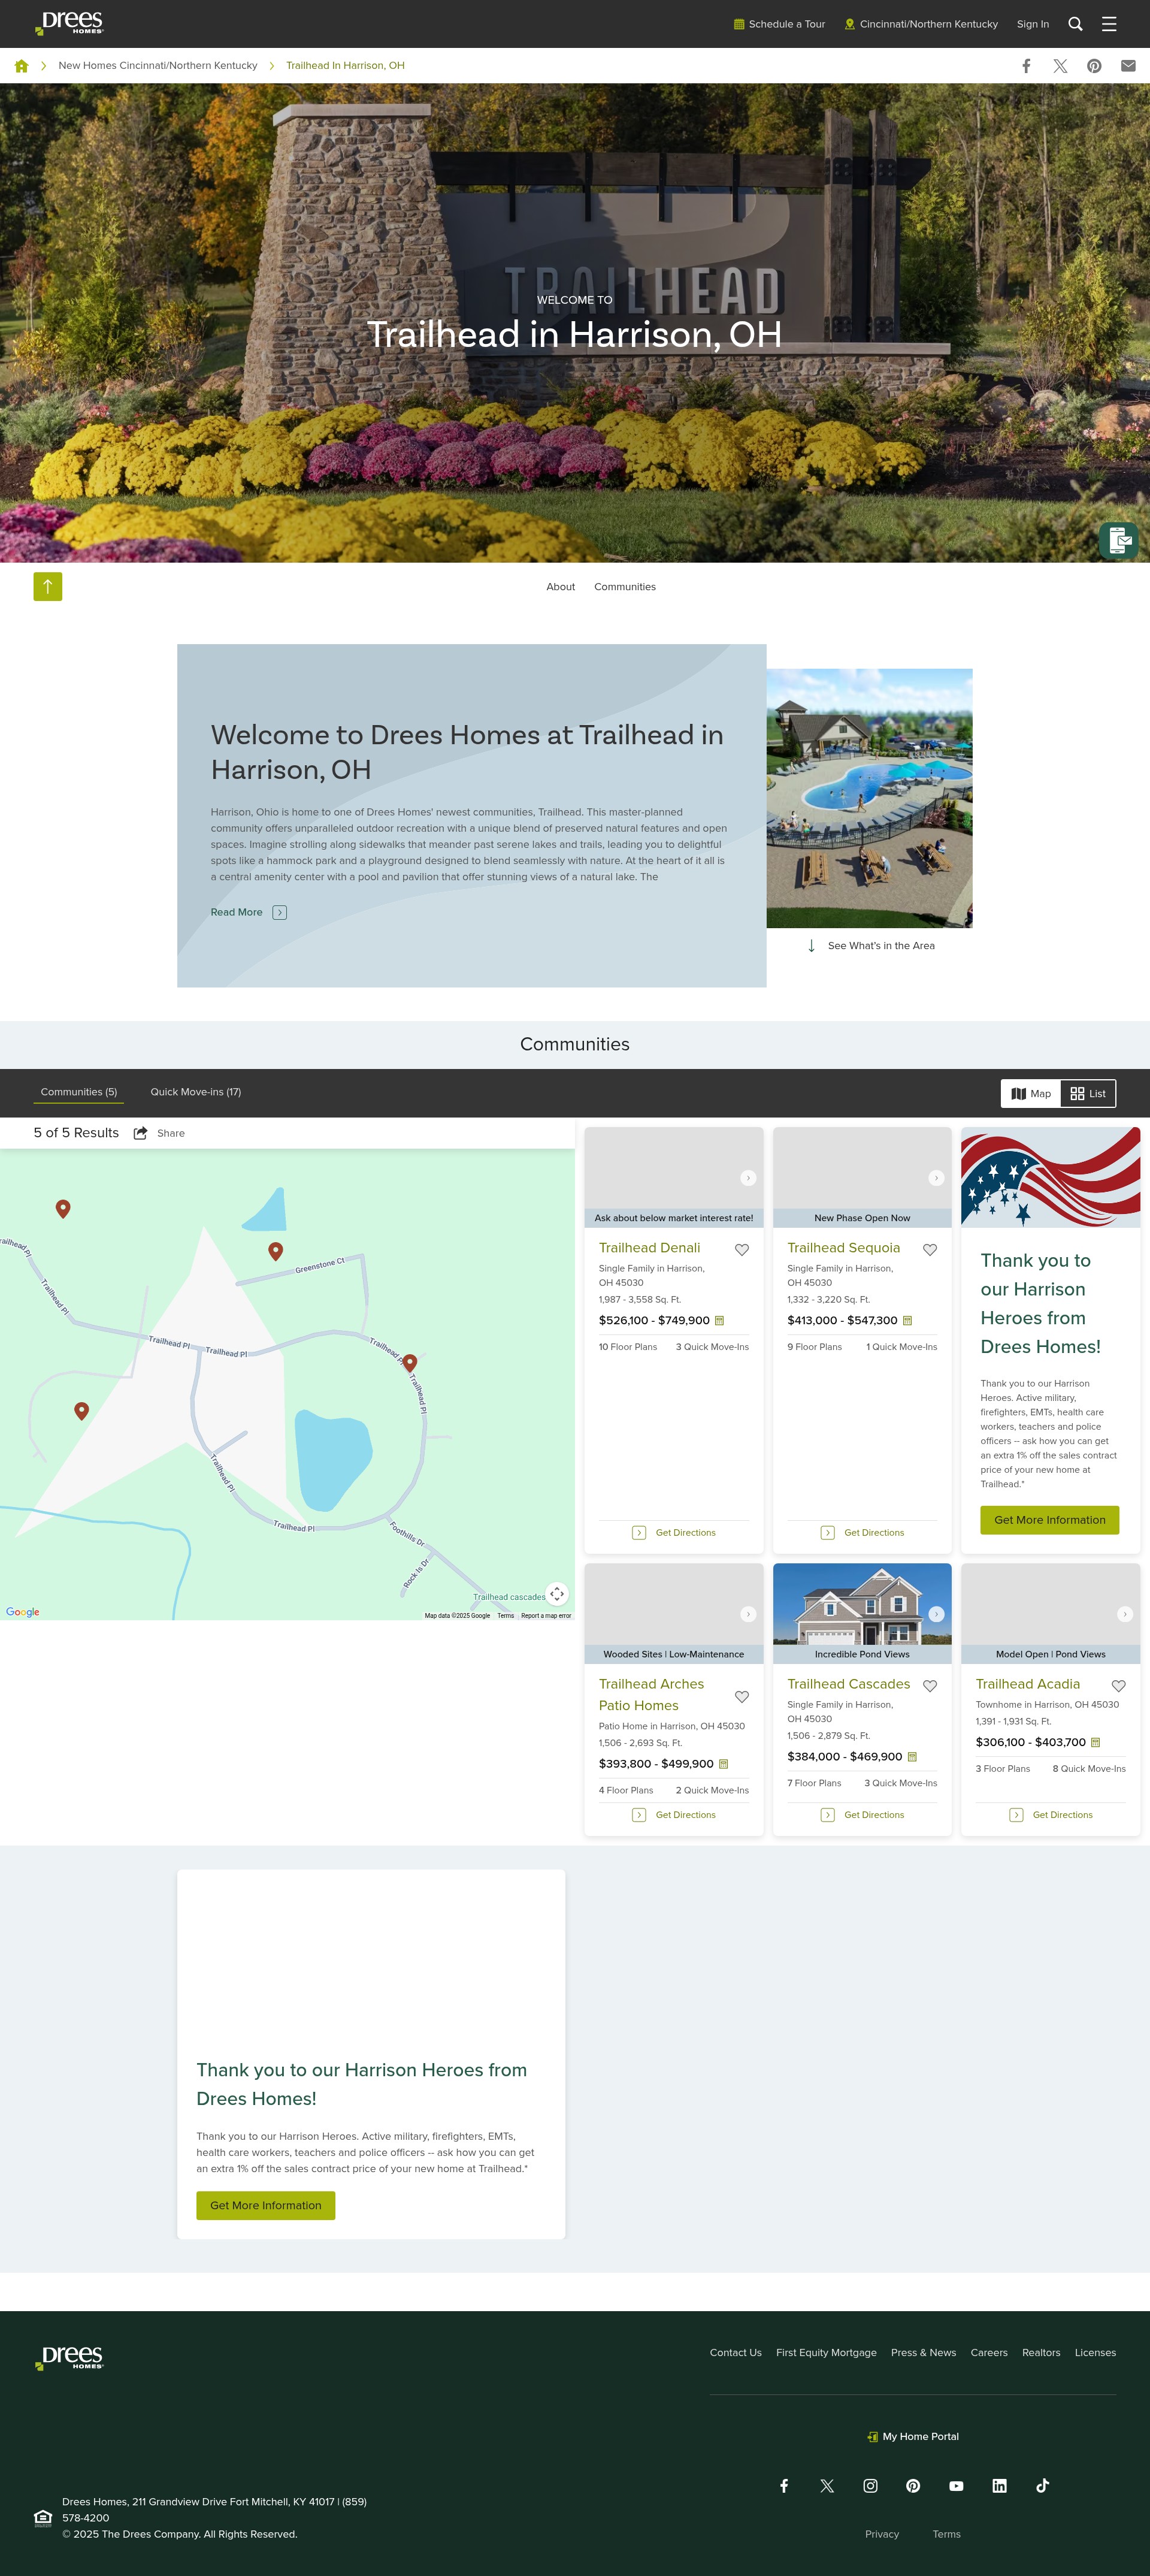
Task: Select the Communities (5) tab
Action: (x=79, y=1092)
